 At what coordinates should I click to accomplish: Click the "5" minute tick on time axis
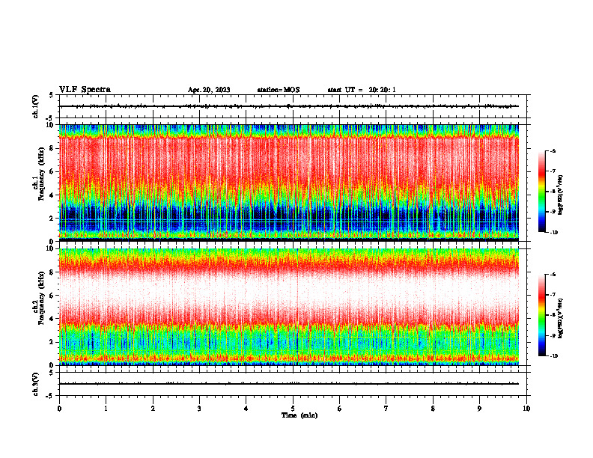pos(293,409)
